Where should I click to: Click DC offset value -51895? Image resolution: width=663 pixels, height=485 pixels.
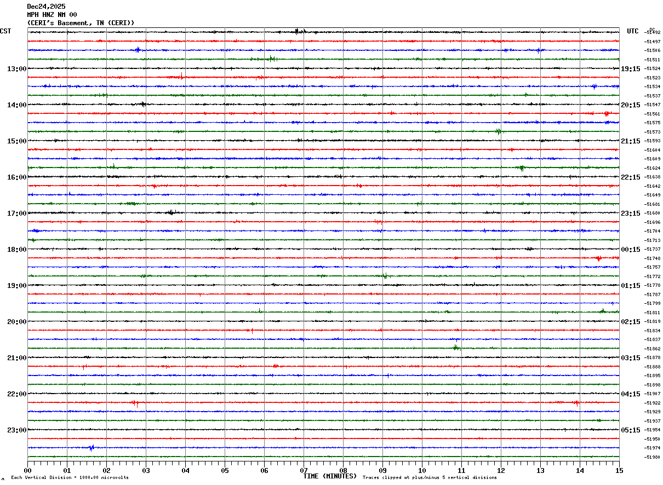click(x=653, y=376)
